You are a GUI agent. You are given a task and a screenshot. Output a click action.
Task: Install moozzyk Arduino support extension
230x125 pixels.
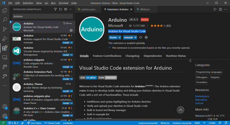point(66,43)
